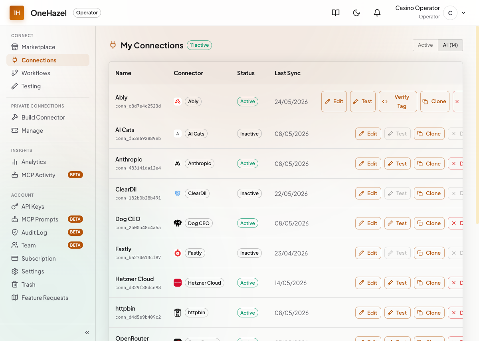Image resolution: width=479 pixels, height=341 pixels.
Task: Open Analytics in Insights
Action: (x=48, y=162)
